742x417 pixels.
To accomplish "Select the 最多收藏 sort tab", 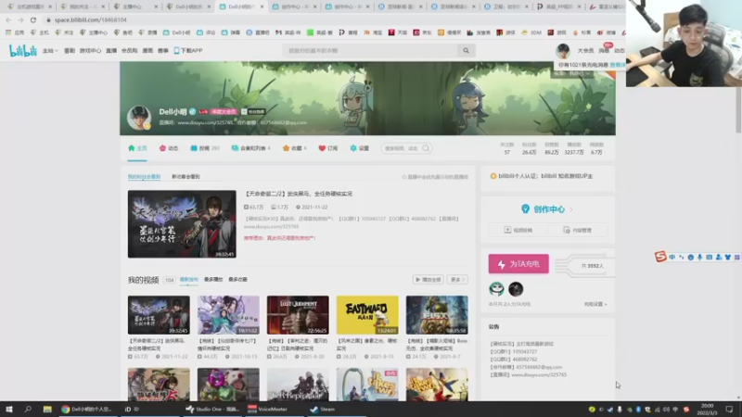I will point(238,280).
